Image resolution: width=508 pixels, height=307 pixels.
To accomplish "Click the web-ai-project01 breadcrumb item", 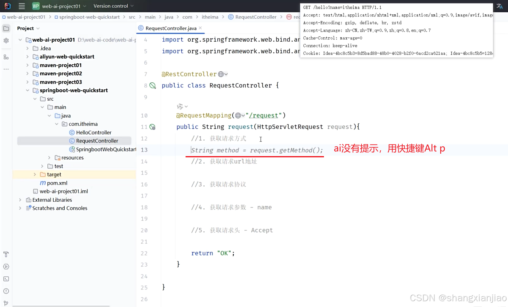I will click(x=24, y=17).
